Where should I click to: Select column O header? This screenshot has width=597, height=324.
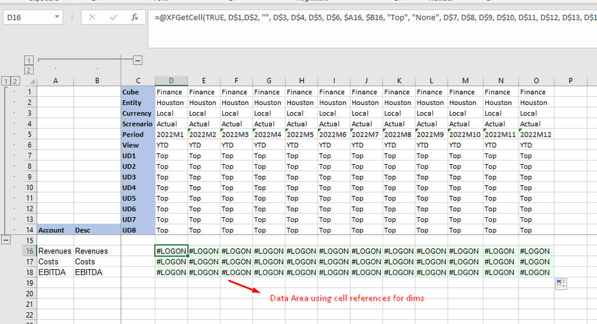pos(536,81)
